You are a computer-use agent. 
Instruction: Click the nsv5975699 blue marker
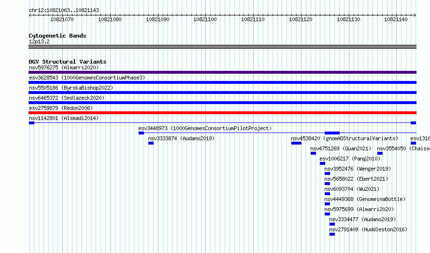pyautogui.click(x=327, y=214)
